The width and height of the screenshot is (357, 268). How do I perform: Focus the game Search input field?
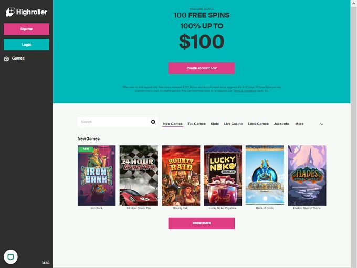click(114, 122)
